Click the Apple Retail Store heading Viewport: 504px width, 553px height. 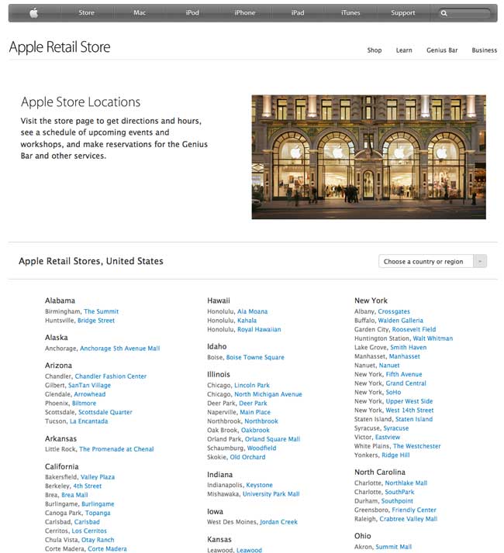click(60, 47)
